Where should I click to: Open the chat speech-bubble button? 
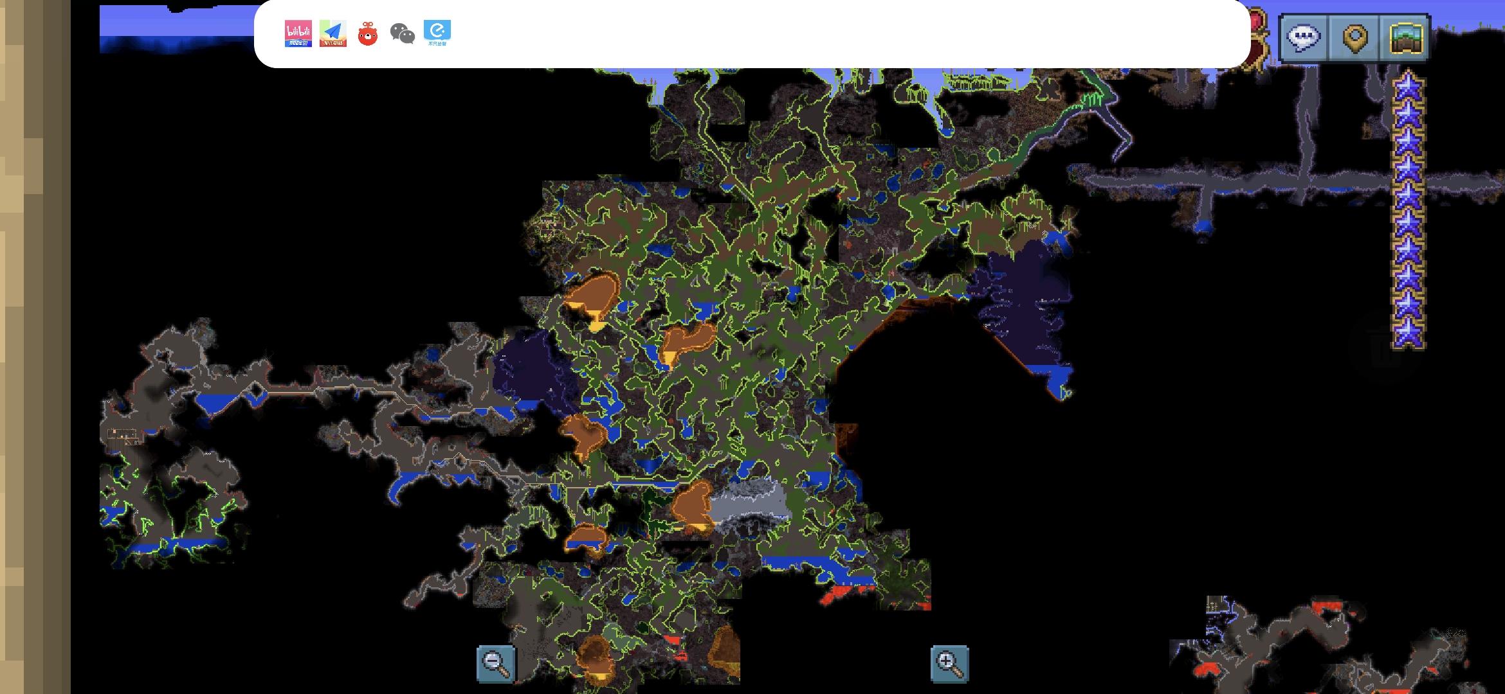tap(1304, 39)
